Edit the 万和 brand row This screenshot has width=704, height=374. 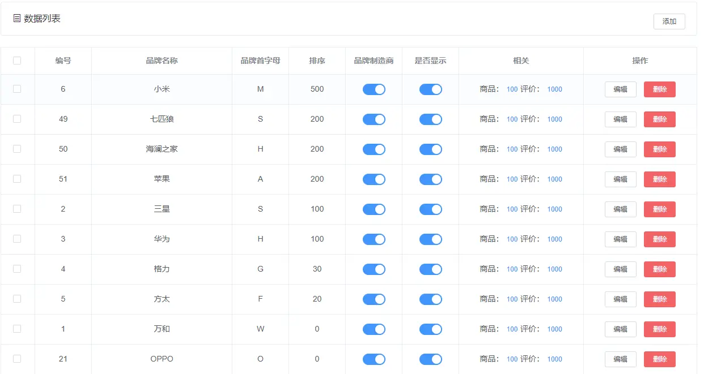(621, 329)
